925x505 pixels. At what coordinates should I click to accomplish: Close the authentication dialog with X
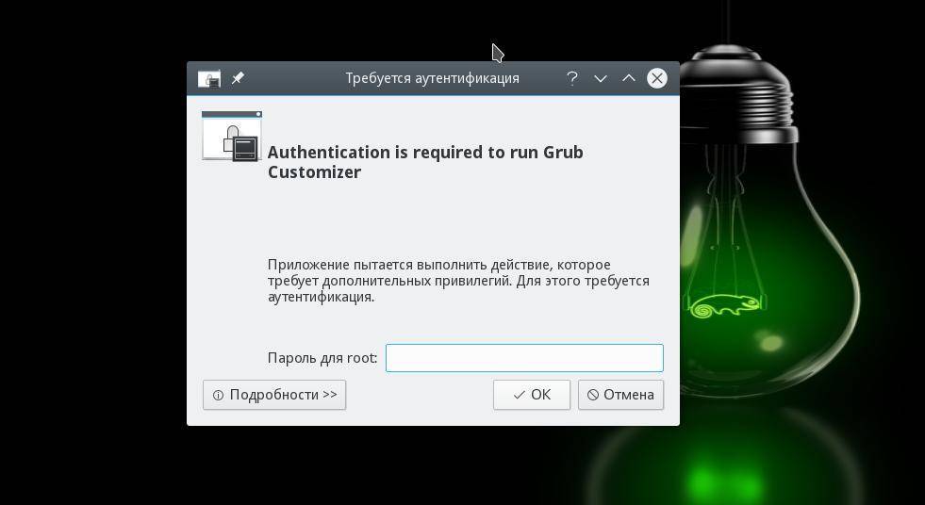[x=657, y=78]
